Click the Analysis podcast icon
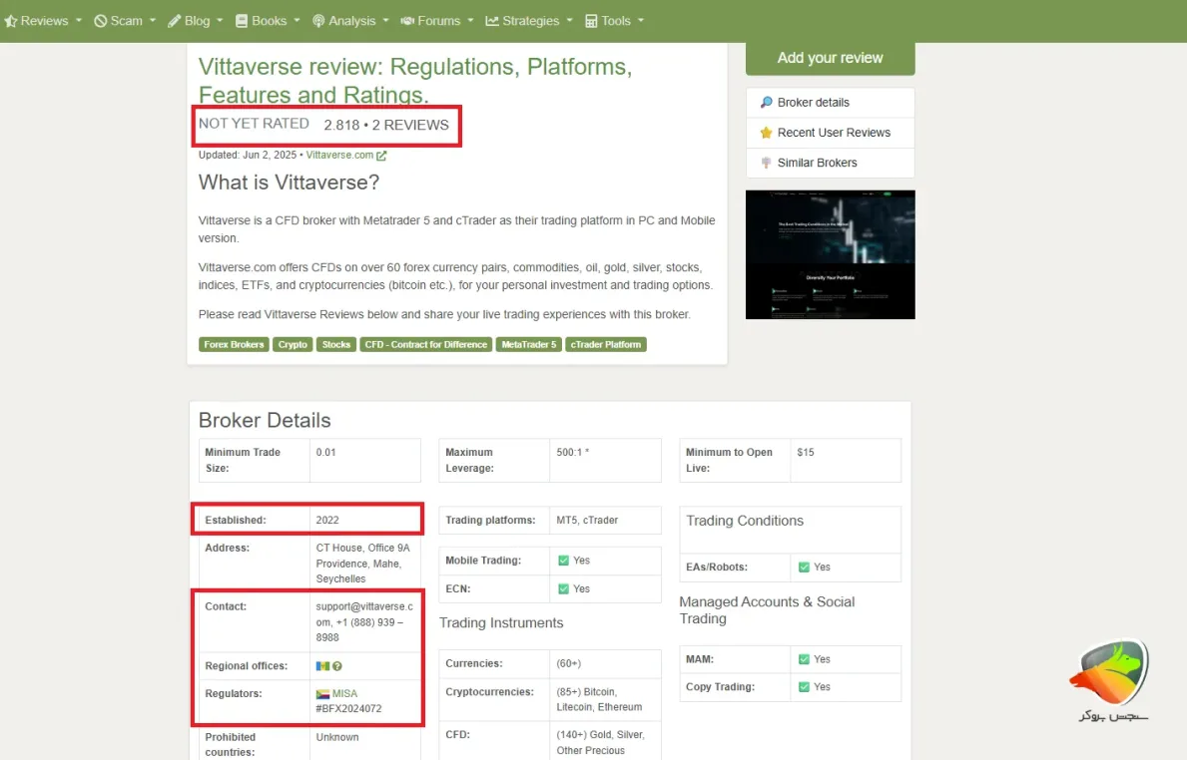This screenshot has width=1187, height=760. click(318, 21)
